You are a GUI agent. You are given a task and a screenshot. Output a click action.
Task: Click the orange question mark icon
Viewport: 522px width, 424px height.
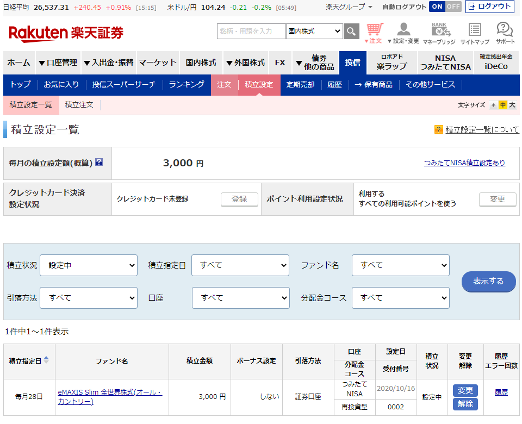coord(438,129)
